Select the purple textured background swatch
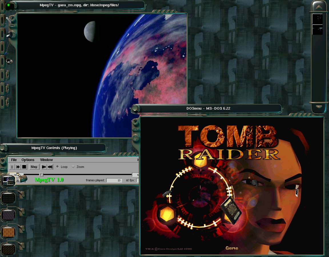This screenshot has width=329, height=257. [9, 215]
